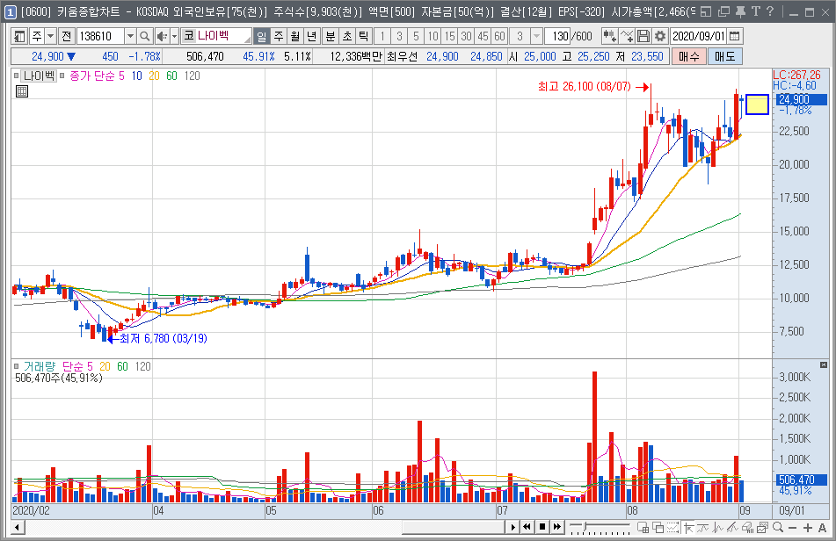The height and width of the screenshot is (541, 836).
Task: Click the window copy icon in title bar
Action: pyautogui.click(x=723, y=11)
